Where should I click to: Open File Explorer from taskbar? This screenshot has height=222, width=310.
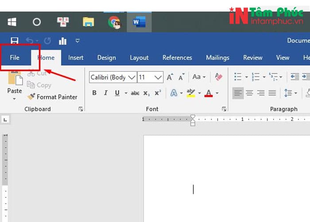[x=88, y=22]
